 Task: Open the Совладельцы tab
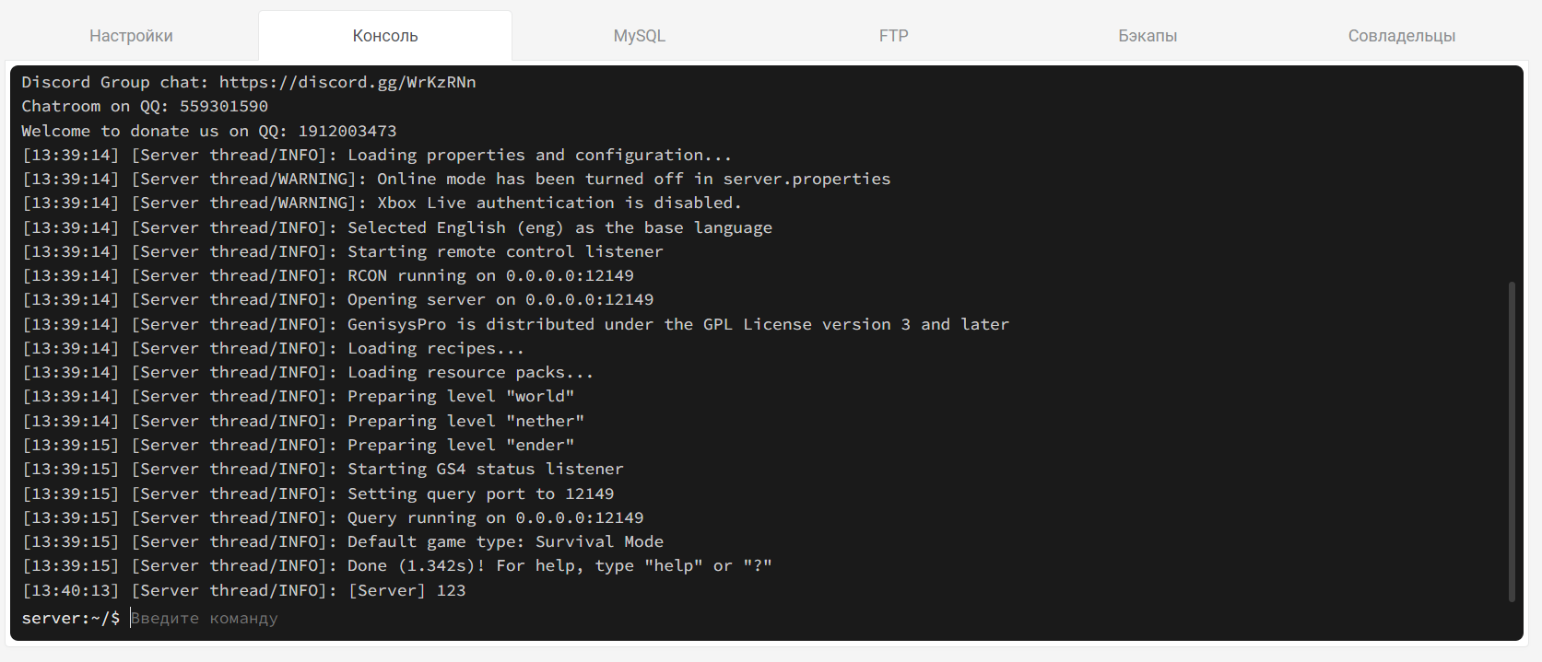(x=1401, y=36)
